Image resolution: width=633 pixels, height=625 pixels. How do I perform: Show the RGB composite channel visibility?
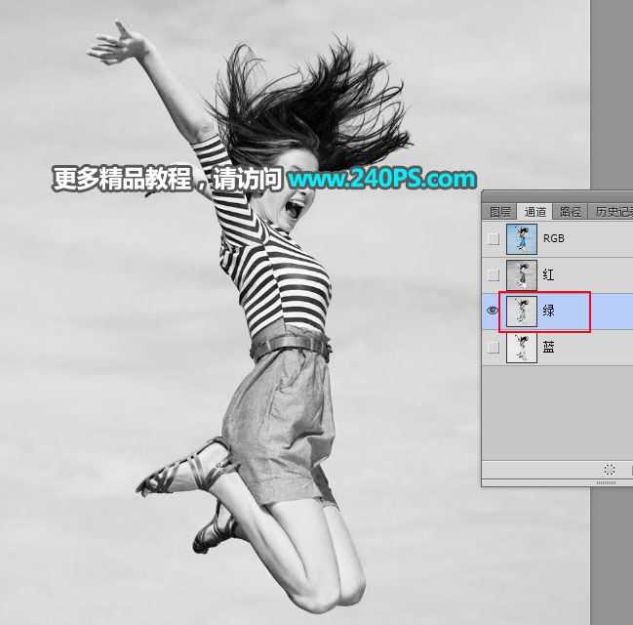pyautogui.click(x=493, y=238)
